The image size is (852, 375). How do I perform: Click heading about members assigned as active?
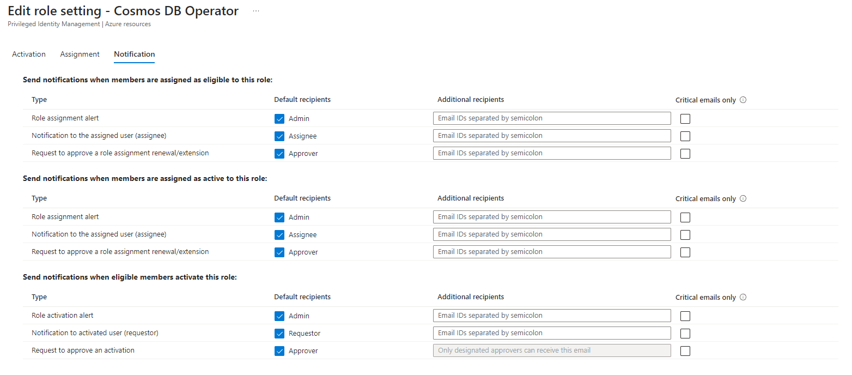[x=145, y=179]
